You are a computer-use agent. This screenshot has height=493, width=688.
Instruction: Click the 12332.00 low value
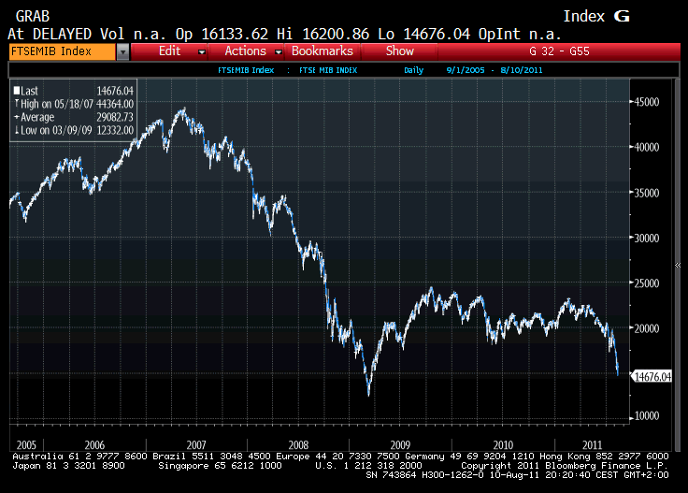(x=115, y=130)
